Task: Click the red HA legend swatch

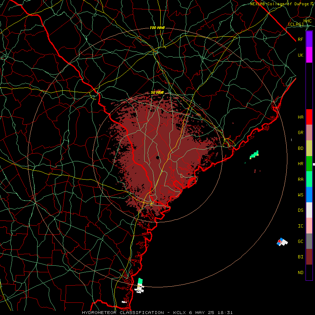Action: [x=309, y=117]
